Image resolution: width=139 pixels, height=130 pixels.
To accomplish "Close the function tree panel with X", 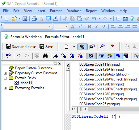I will [68, 65].
